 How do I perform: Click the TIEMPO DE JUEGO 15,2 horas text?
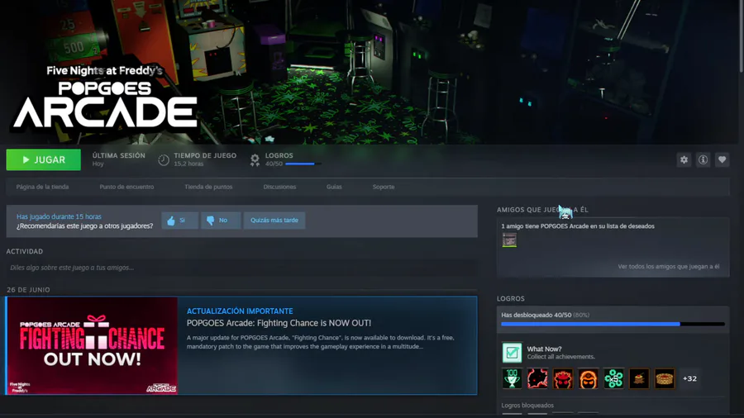click(x=205, y=159)
